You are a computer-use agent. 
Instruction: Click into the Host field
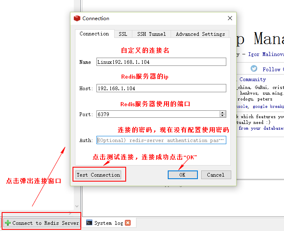click(161, 88)
